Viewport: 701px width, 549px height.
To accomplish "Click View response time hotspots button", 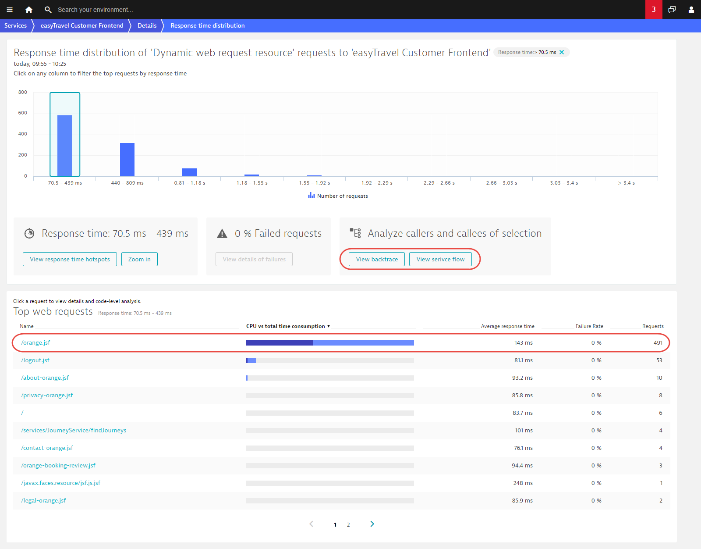I will tap(70, 259).
